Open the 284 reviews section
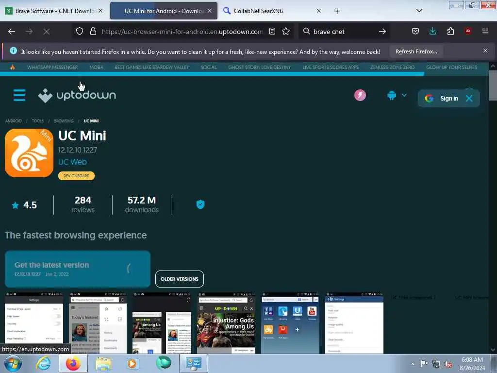 pyautogui.click(x=83, y=204)
